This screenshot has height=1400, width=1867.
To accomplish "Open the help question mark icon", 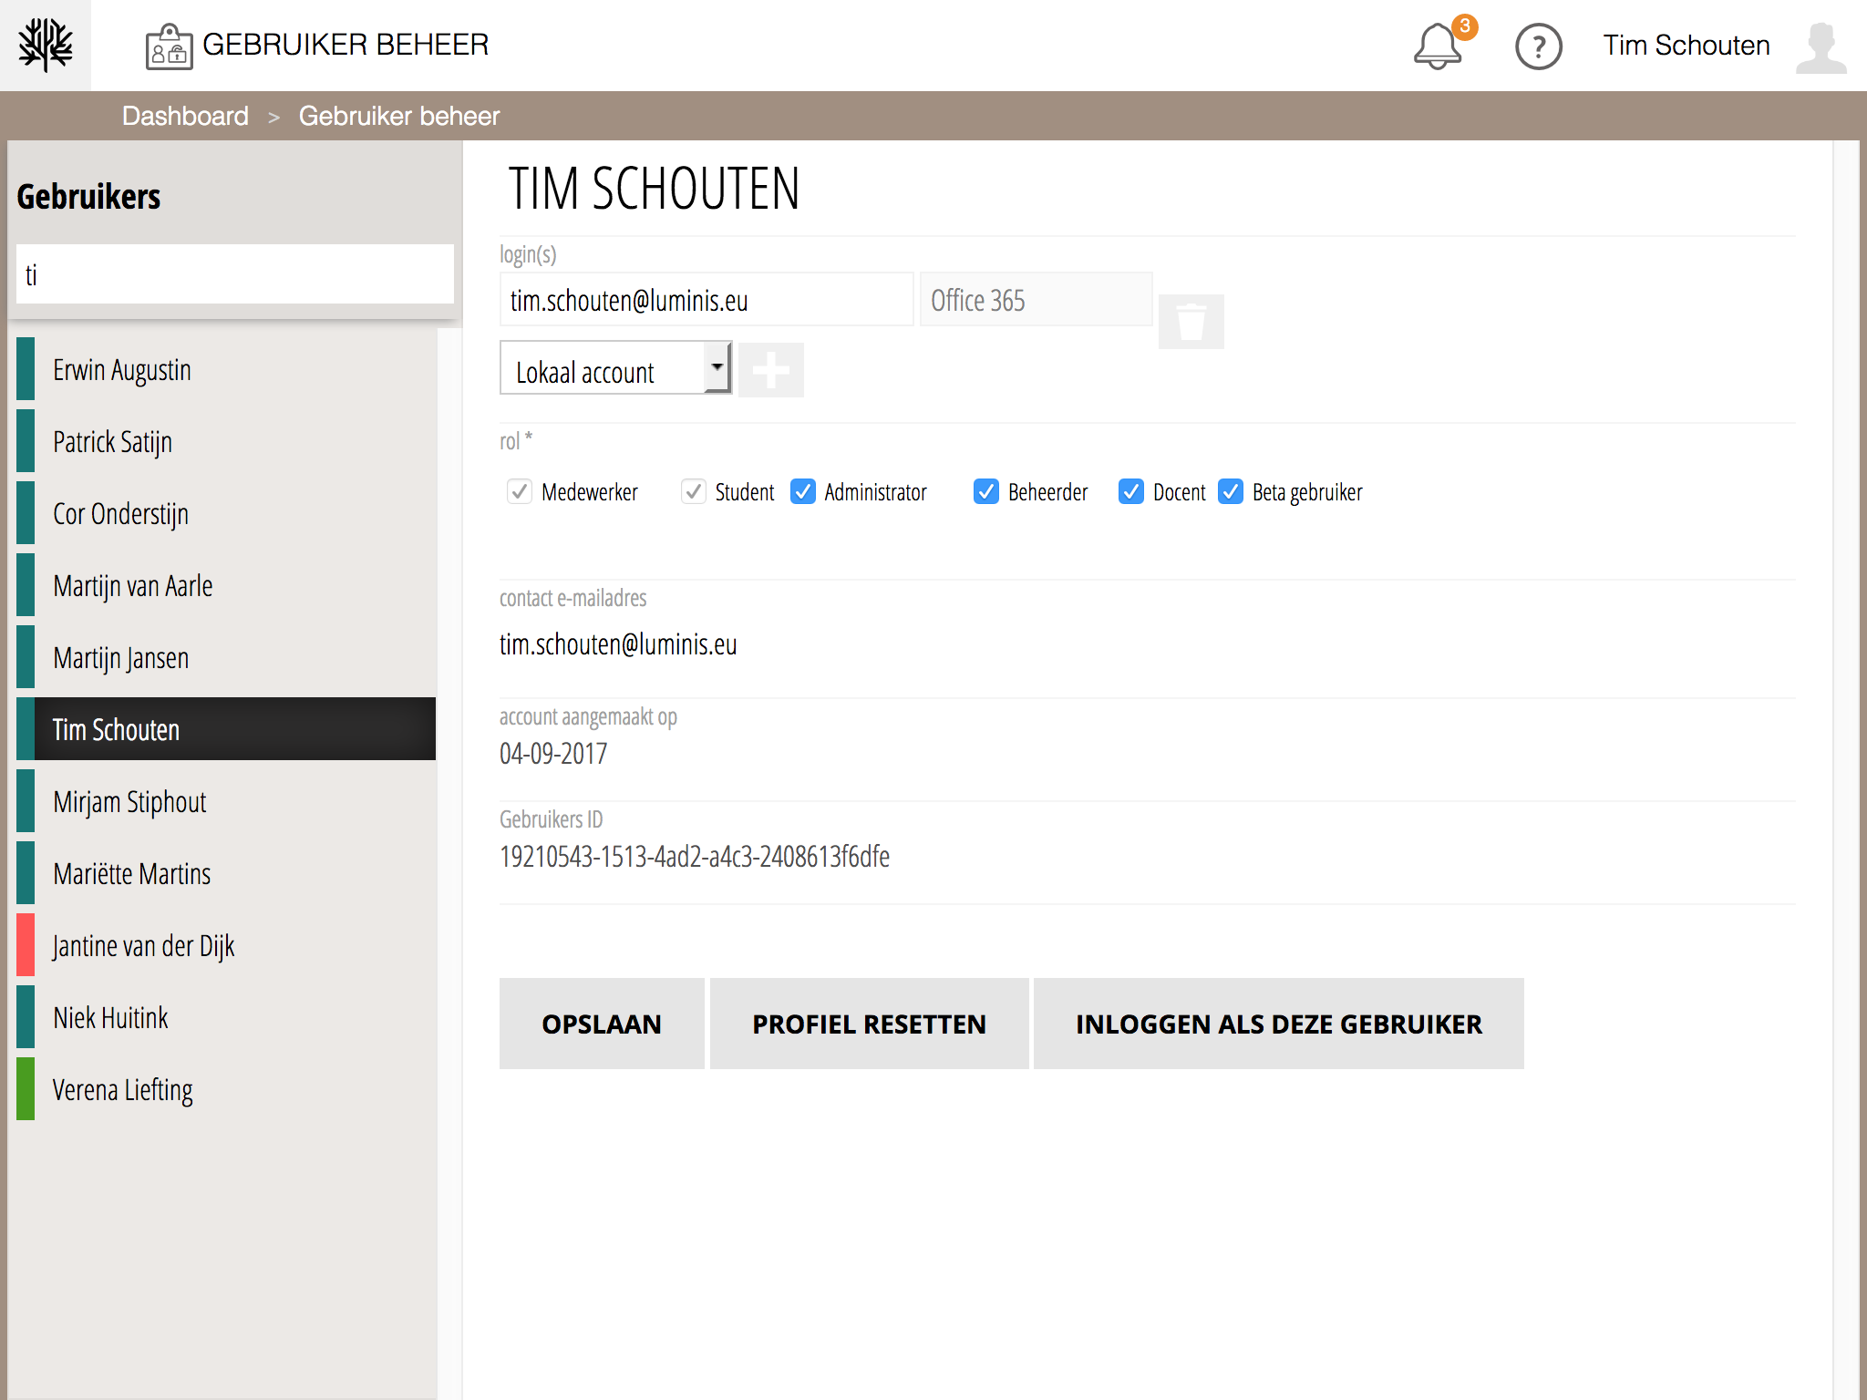I will click(x=1538, y=46).
